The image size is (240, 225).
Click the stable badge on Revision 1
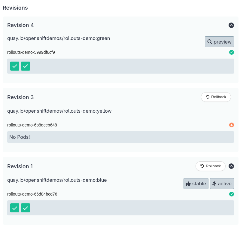[x=196, y=184]
